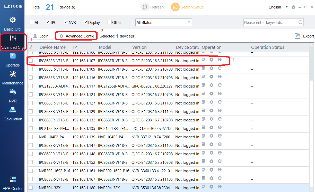The image size is (315, 192).
Task: Open the All Status dropdown
Action: 163,22
